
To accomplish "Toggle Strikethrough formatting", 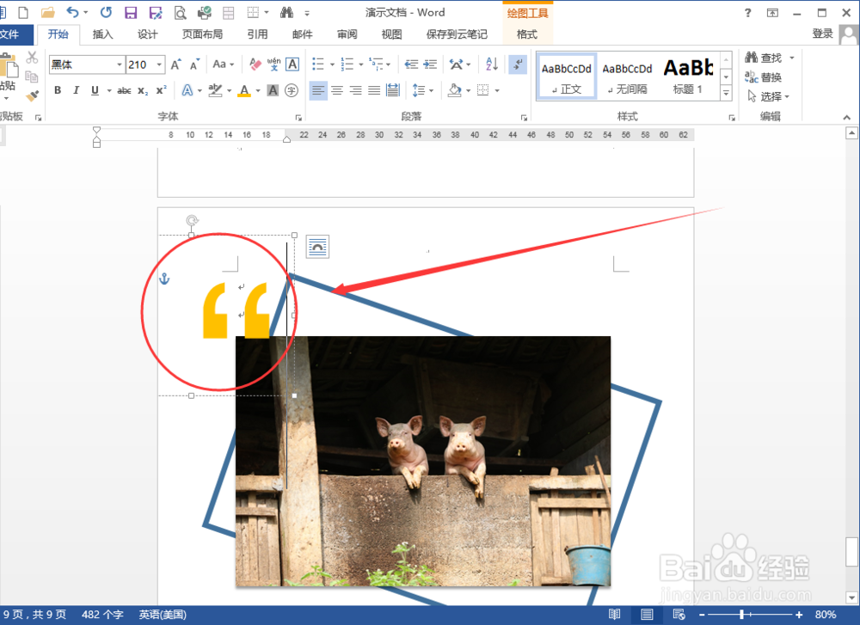I will coord(124,90).
